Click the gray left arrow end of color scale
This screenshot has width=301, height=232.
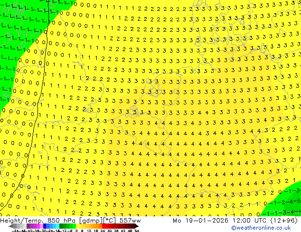click(x=11, y=226)
